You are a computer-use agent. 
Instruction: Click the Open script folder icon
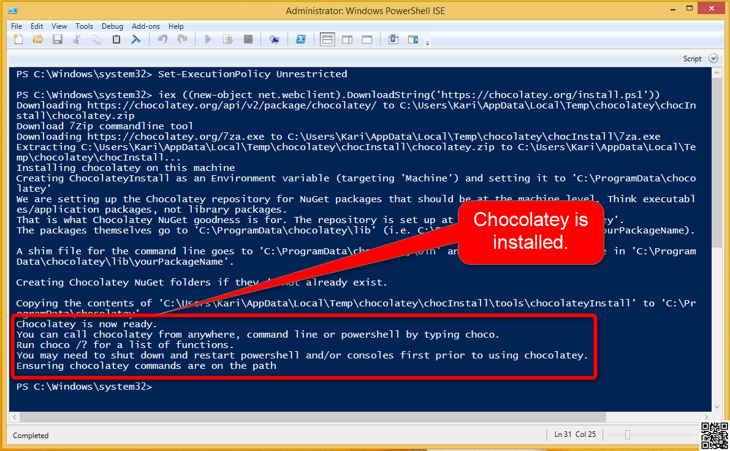pyautogui.click(x=38, y=40)
